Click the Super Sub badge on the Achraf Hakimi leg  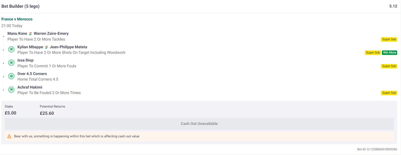[x=389, y=93]
